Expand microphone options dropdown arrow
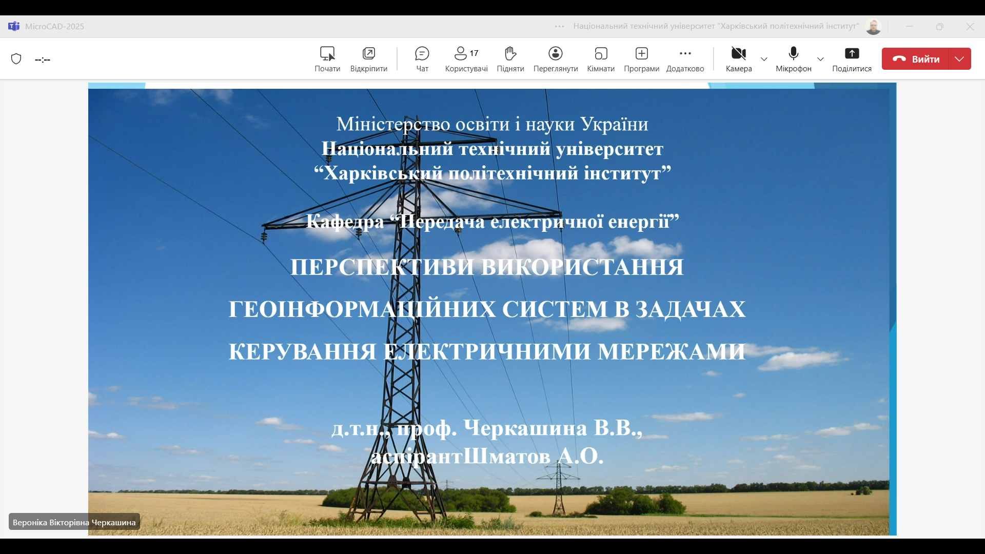The height and width of the screenshot is (554, 985). [820, 59]
